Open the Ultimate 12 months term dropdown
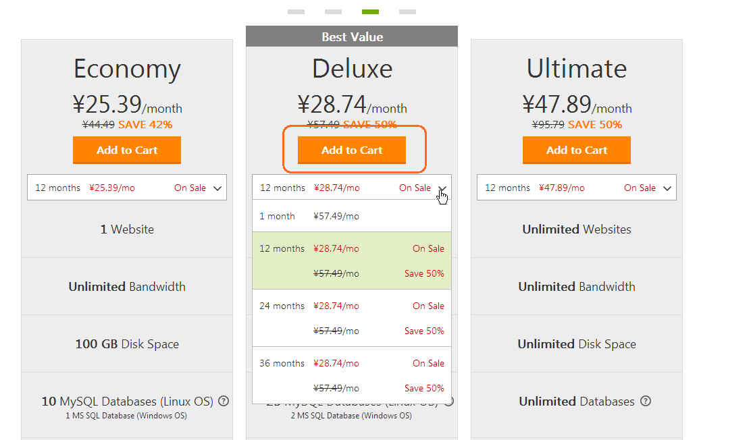 coord(577,187)
